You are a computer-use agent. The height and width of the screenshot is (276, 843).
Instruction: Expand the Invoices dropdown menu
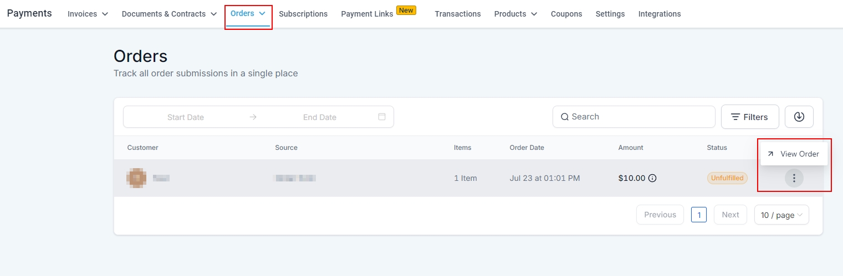(88, 14)
